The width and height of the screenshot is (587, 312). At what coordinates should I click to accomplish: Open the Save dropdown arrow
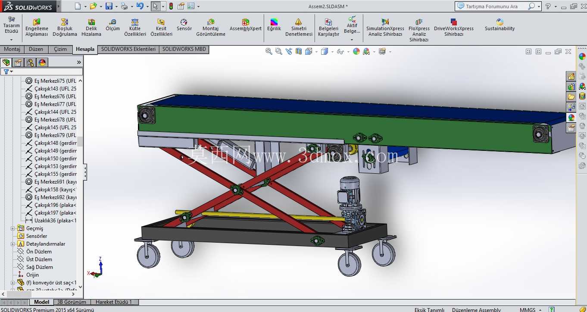(x=116, y=6)
